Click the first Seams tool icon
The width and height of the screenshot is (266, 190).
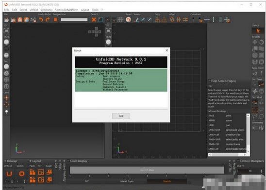tap(136, 20)
